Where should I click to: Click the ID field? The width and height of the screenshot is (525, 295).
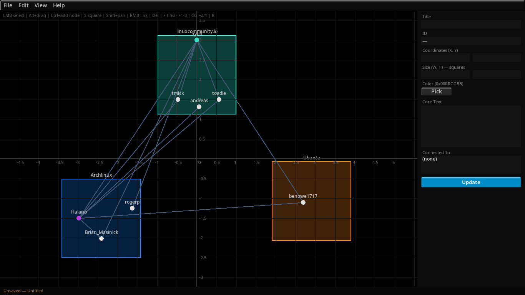471,41
